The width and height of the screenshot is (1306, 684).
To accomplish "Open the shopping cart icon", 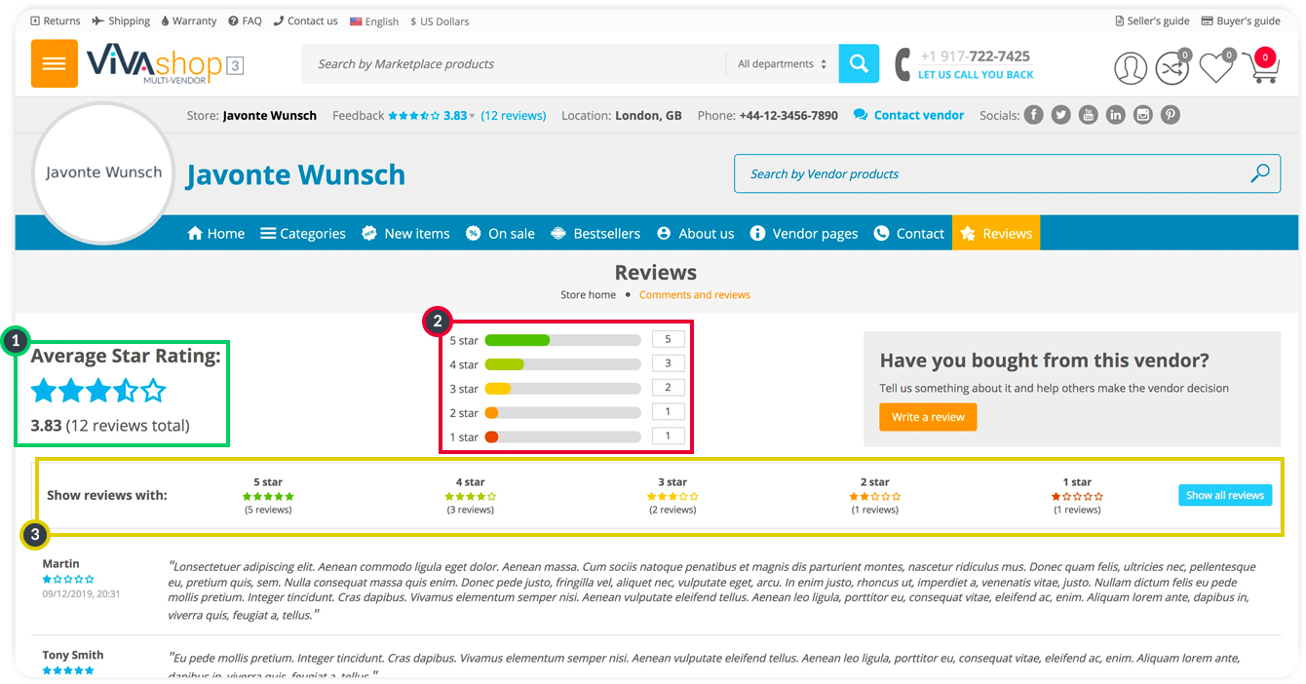I will click(x=1260, y=67).
